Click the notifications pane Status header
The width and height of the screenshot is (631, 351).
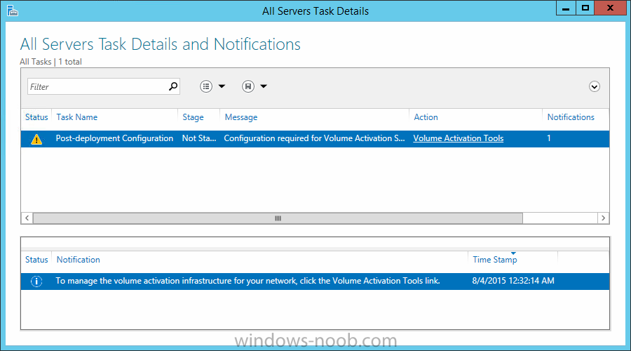pyautogui.click(x=36, y=260)
